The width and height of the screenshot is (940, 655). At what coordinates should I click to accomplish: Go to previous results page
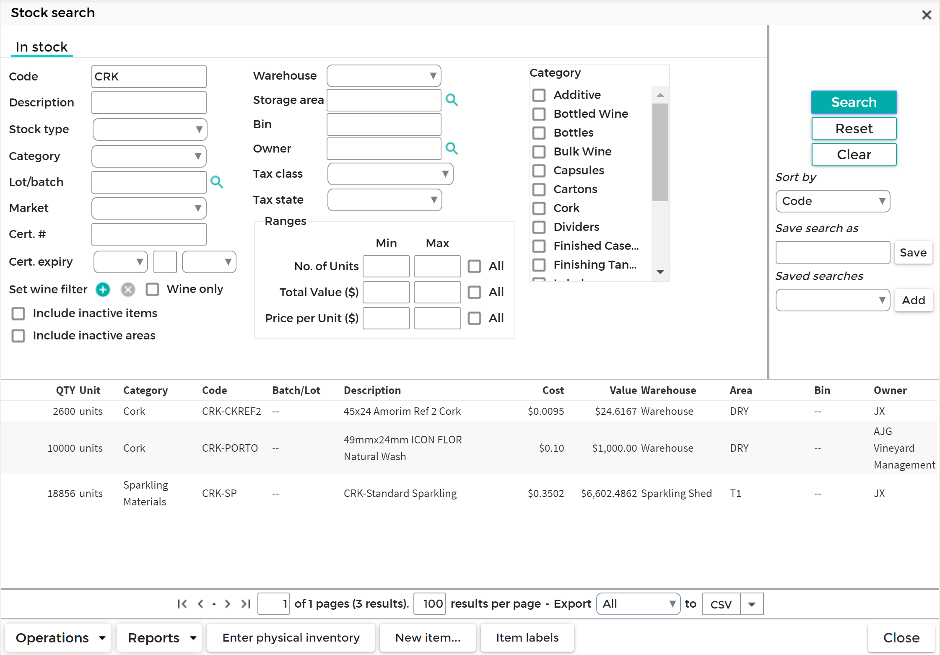(x=200, y=604)
